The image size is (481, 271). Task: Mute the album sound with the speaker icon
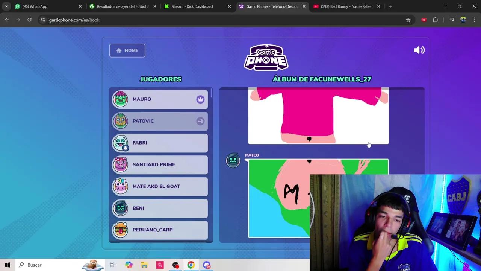click(419, 50)
